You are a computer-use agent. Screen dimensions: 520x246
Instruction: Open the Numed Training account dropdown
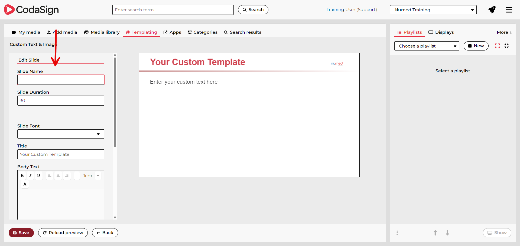click(433, 10)
